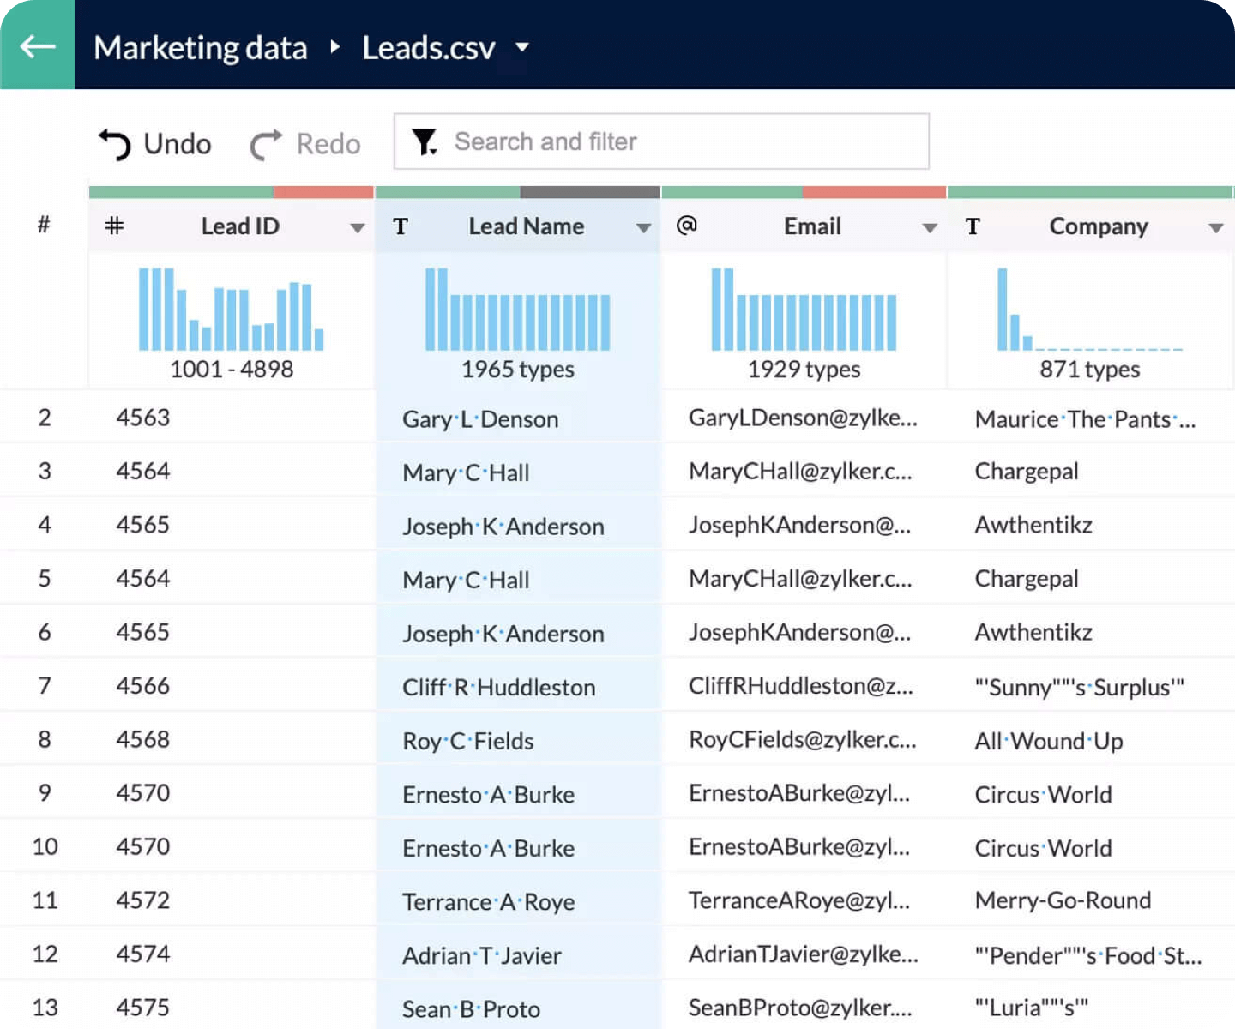1235x1029 pixels.
Task: Click the number type icon of Lead ID
Action: [114, 226]
